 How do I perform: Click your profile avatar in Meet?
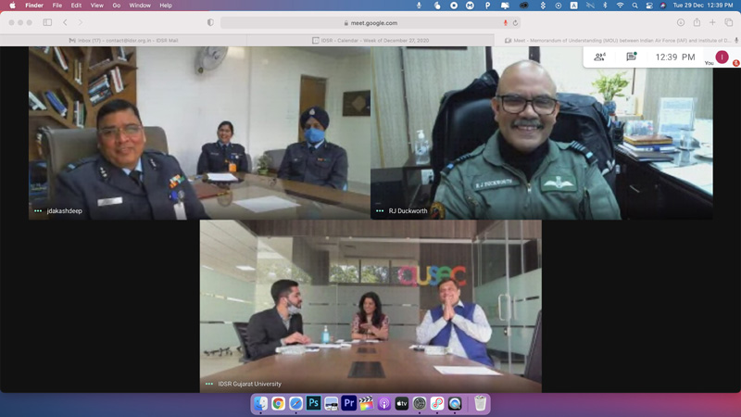point(722,57)
